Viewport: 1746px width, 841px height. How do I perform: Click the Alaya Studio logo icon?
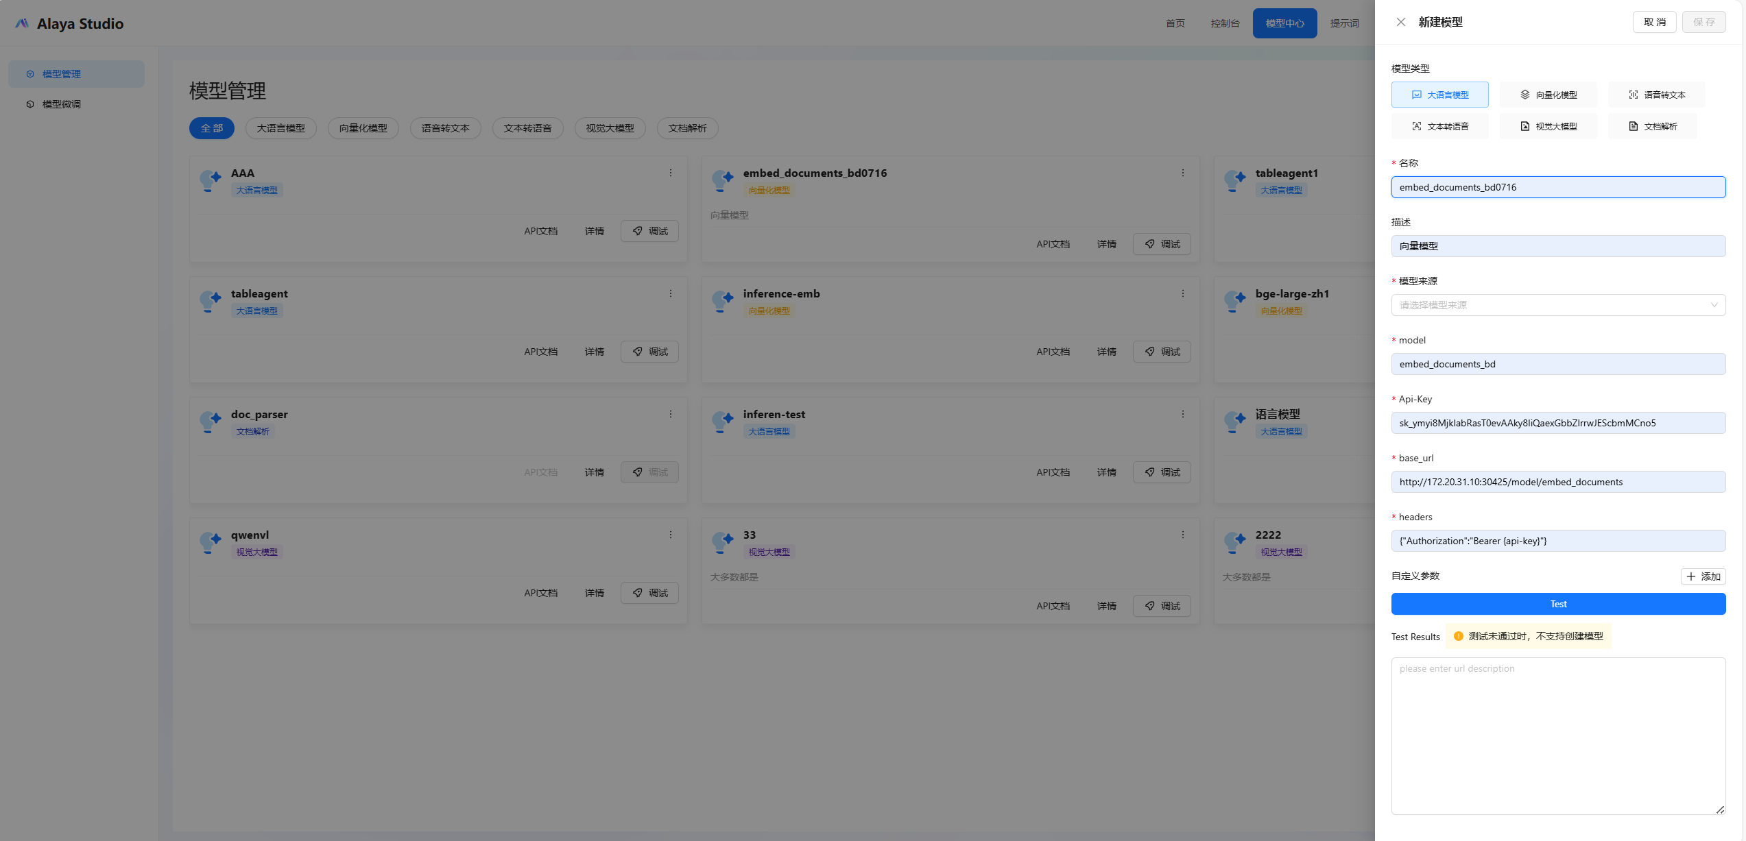pos(22,23)
